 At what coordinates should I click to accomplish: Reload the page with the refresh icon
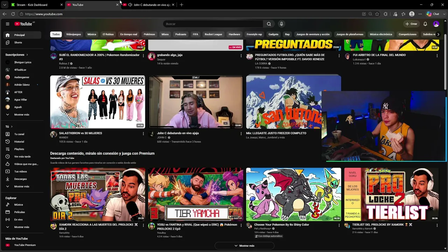pos(13,14)
